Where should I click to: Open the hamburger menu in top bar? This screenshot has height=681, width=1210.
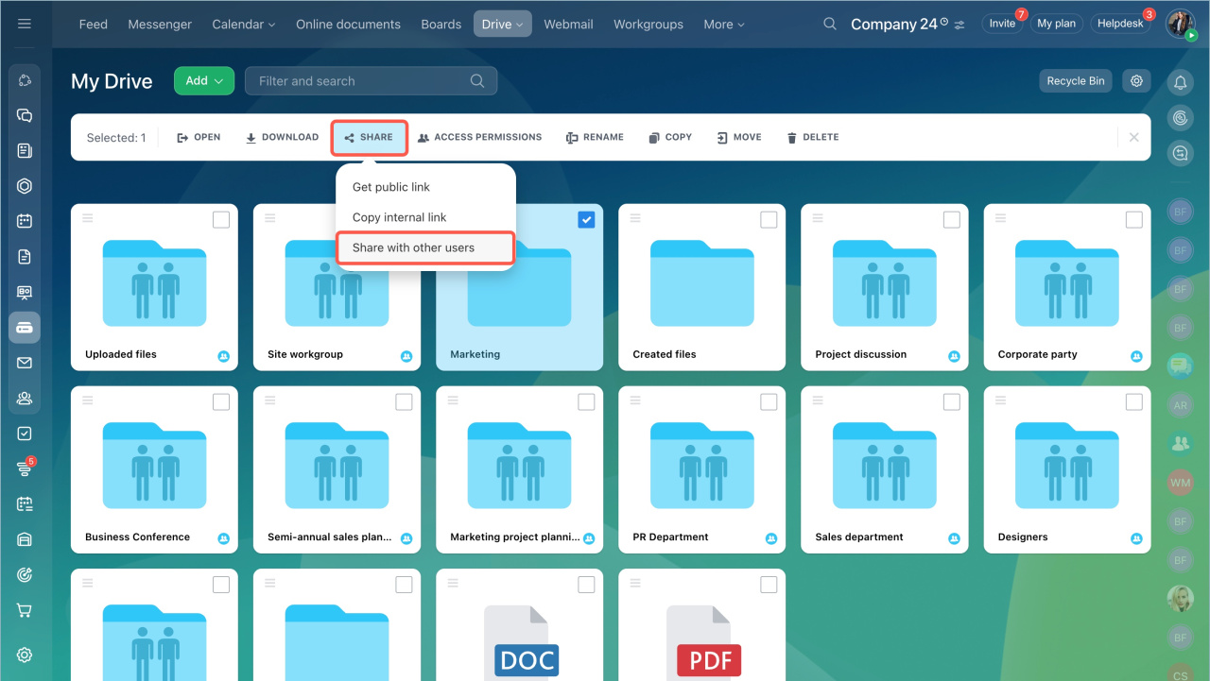click(25, 24)
